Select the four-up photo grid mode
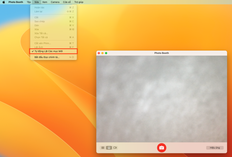Image resolution: width=232 pixels, height=157 pixels. tap(103, 148)
